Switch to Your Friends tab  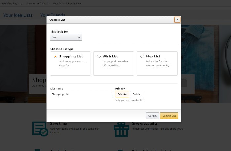tap(52, 15)
